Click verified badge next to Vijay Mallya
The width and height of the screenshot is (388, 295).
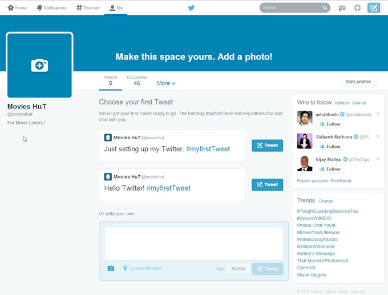[345, 159]
